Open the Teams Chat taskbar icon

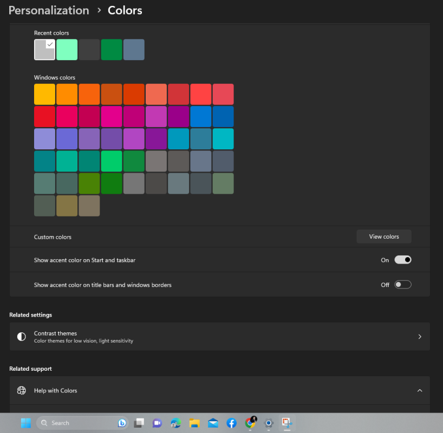coord(157,423)
